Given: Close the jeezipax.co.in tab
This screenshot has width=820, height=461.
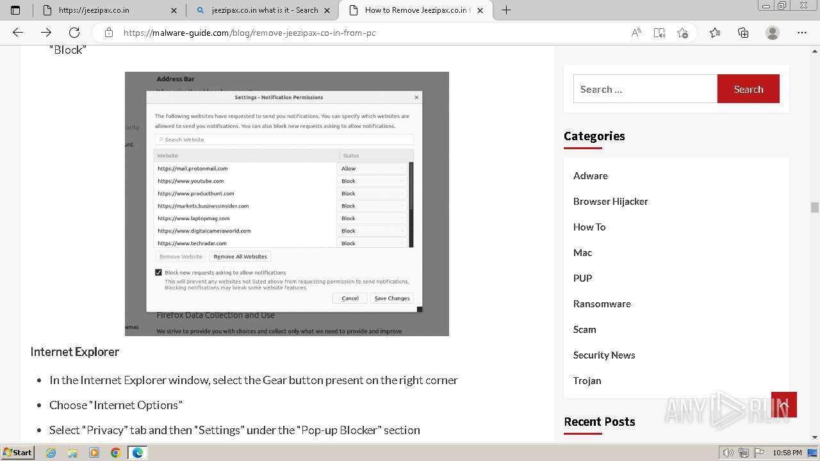Looking at the screenshot, I should [174, 10].
